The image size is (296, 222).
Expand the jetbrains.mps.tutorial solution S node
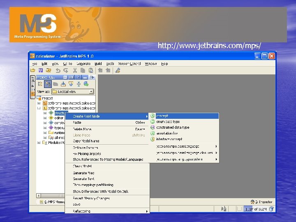(39, 103)
